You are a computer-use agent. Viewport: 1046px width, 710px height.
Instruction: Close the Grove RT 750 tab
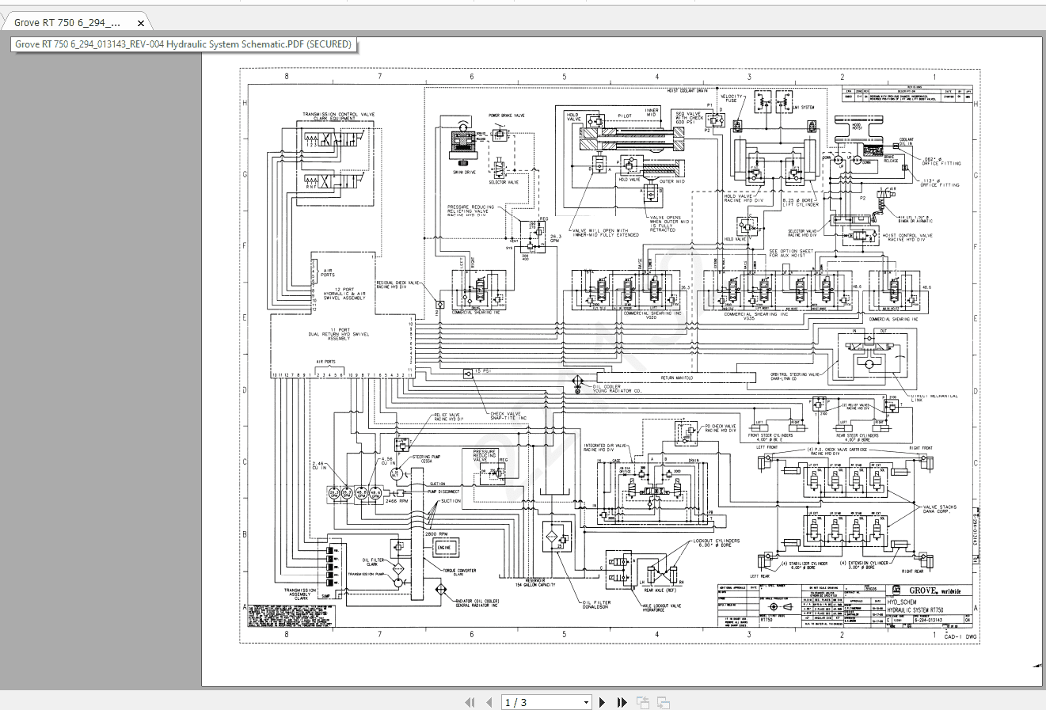[x=140, y=22]
